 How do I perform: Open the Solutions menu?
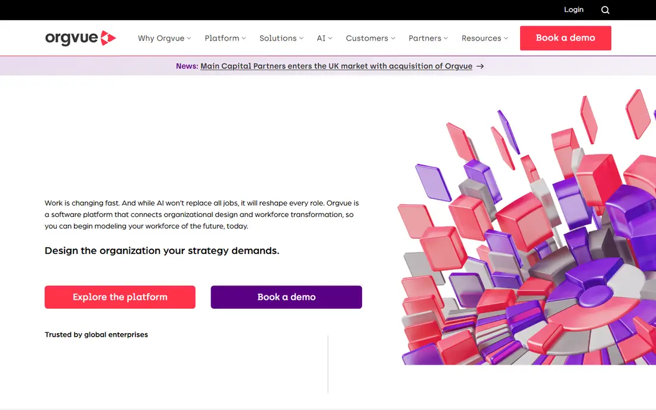click(x=281, y=38)
